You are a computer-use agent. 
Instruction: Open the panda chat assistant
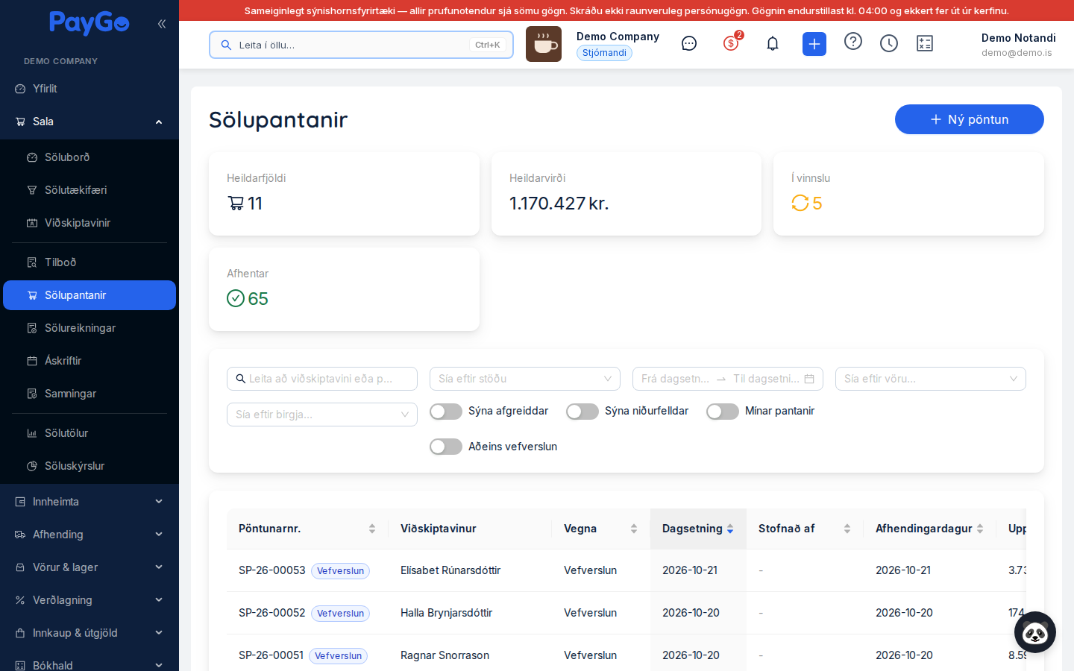[1035, 632]
